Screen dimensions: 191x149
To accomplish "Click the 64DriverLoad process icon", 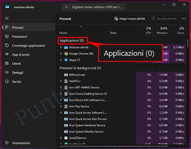I will (66, 75).
